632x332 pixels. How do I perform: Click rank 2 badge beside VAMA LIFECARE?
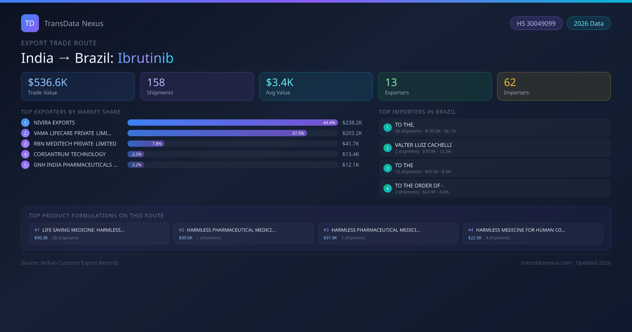pyautogui.click(x=25, y=133)
